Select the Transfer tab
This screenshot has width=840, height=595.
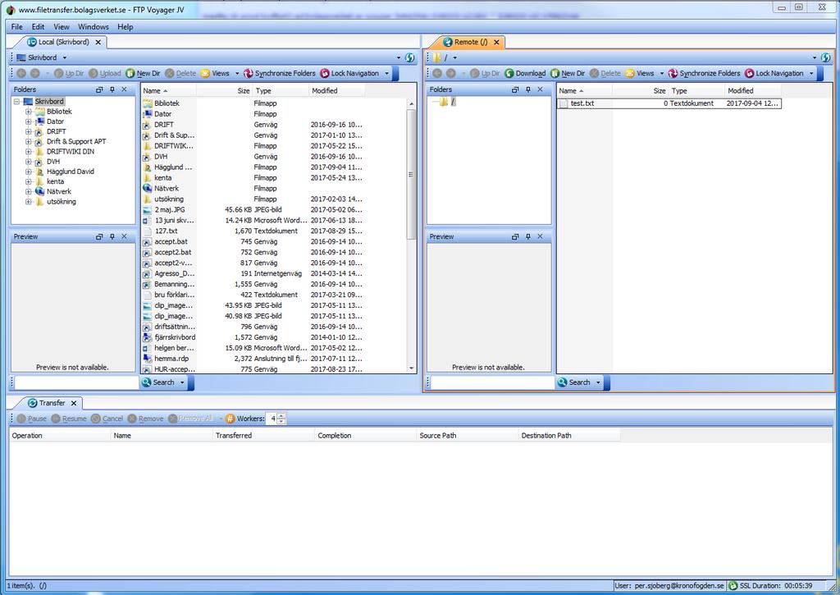point(52,403)
